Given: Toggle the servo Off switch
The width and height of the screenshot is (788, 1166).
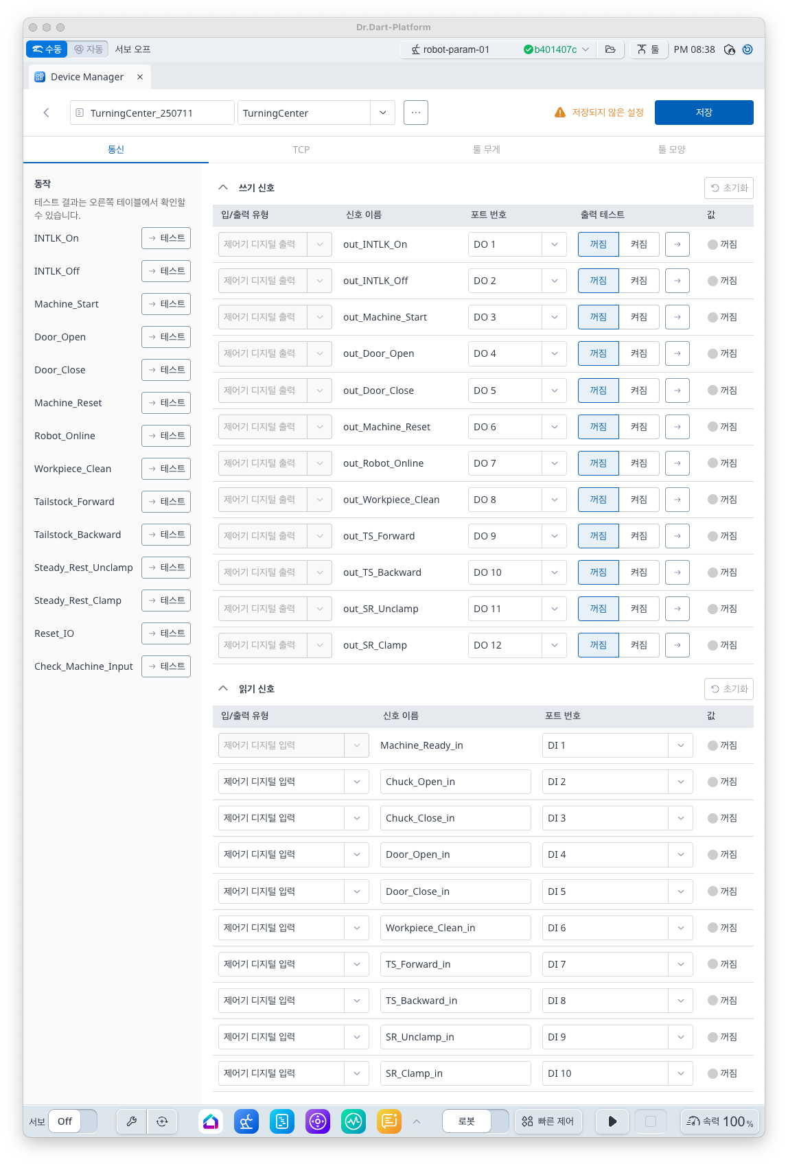Looking at the screenshot, I should tap(76, 1121).
